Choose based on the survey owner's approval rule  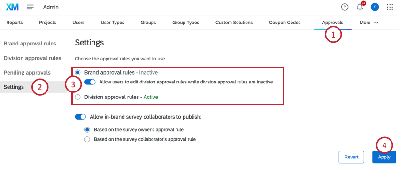tap(87, 129)
